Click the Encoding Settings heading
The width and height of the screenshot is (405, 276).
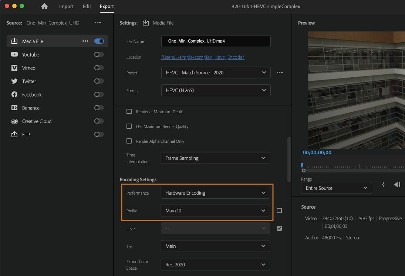tap(138, 179)
